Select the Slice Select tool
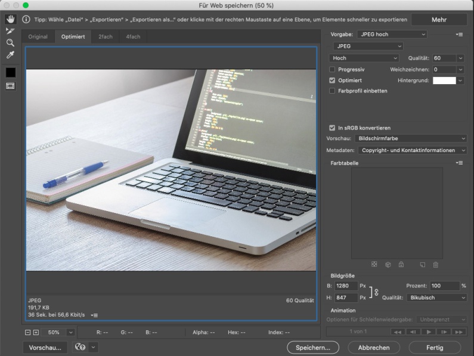The width and height of the screenshot is (474, 356). coord(10,31)
